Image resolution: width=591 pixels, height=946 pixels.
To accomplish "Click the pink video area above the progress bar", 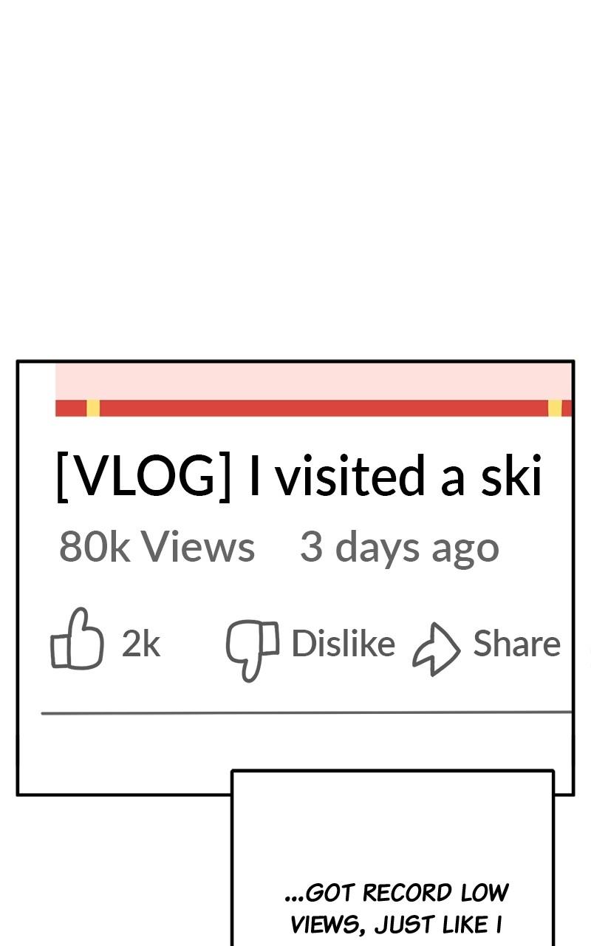I will [314, 381].
